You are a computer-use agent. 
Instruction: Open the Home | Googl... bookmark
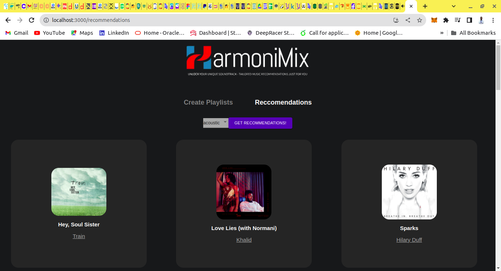[x=379, y=33]
